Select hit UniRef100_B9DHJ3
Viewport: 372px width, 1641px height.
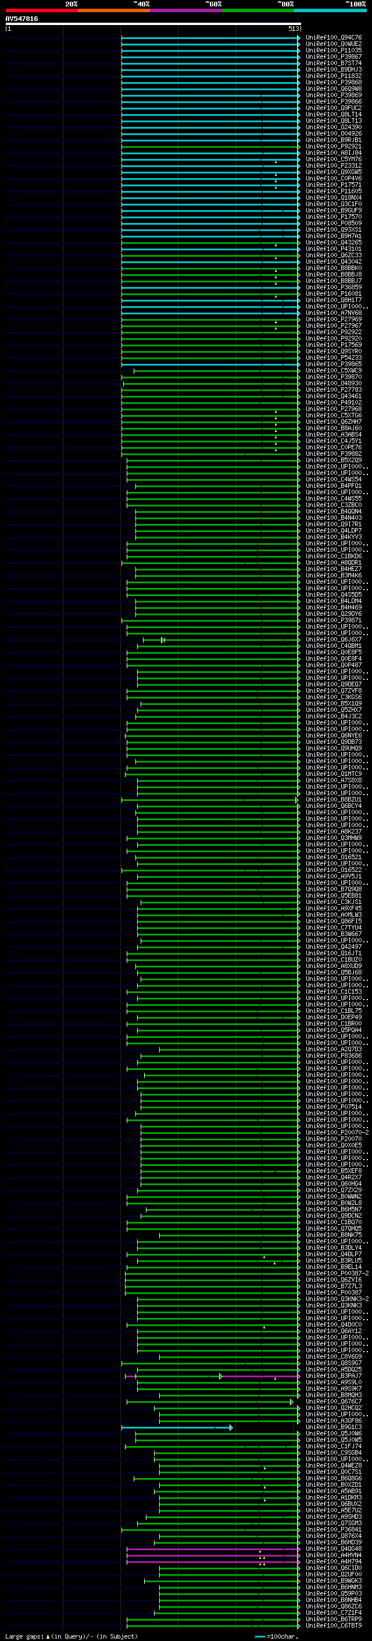coord(333,69)
